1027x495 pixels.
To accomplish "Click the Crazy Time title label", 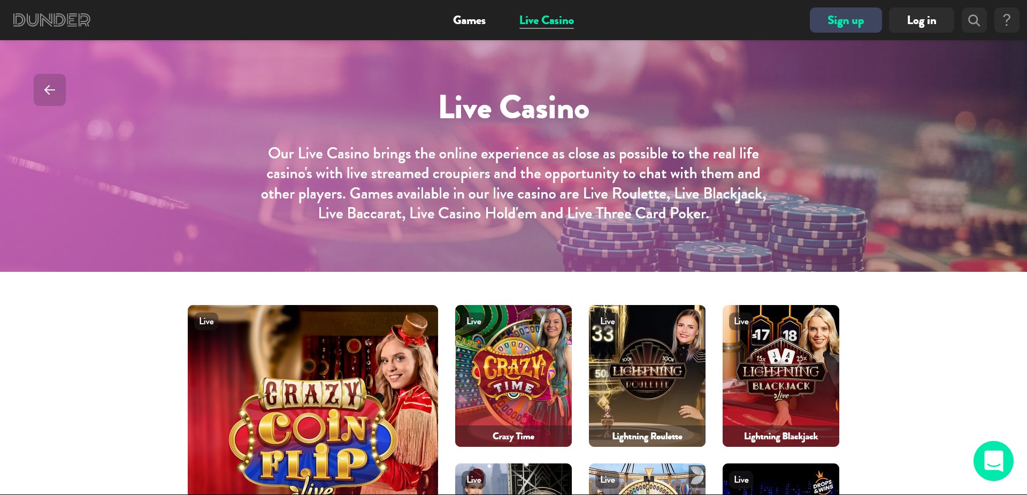I will click(x=513, y=436).
